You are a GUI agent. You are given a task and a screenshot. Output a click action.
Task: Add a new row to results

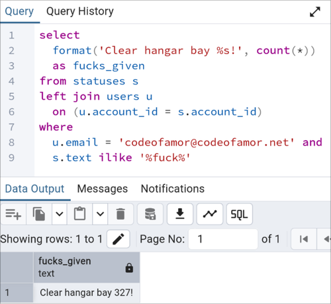click(x=13, y=214)
